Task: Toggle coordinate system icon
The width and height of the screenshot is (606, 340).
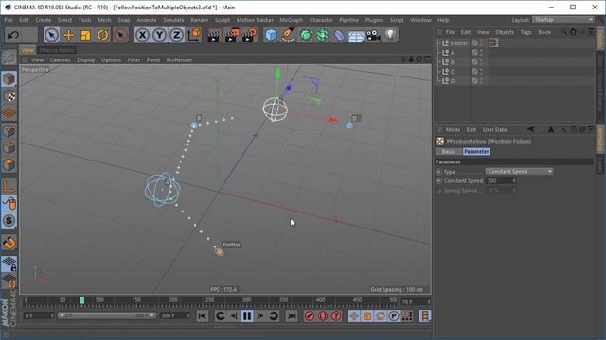Action: (x=194, y=35)
